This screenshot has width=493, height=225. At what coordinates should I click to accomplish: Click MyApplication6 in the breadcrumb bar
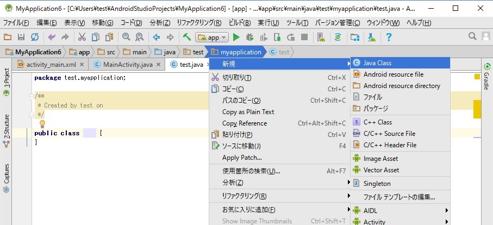click(34, 52)
